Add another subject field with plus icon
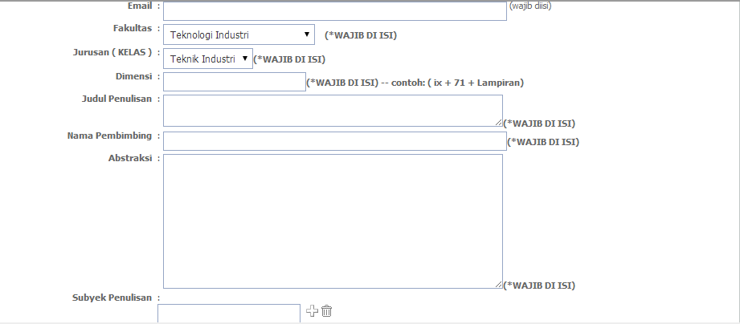 point(312,311)
